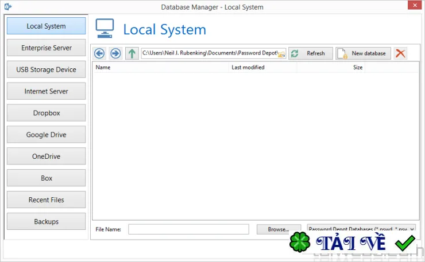
Task: Click the Browse... button
Action: [x=279, y=229]
